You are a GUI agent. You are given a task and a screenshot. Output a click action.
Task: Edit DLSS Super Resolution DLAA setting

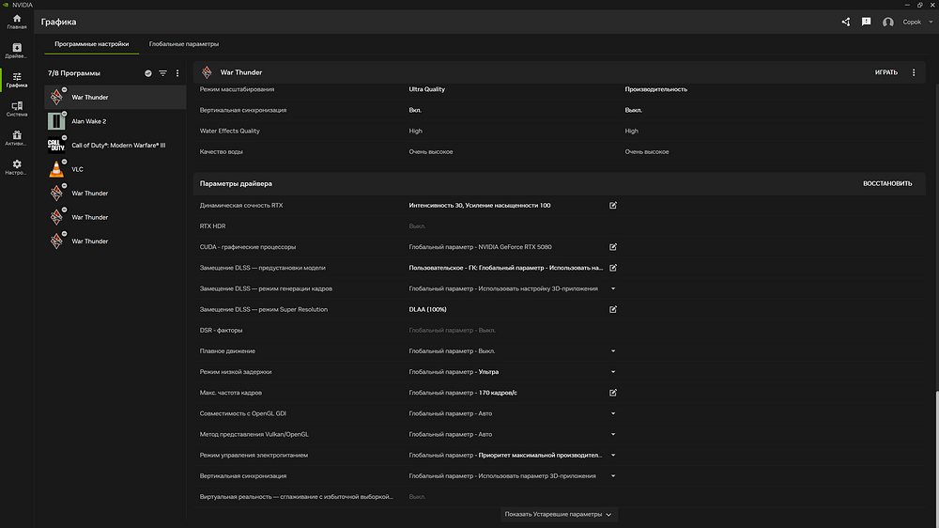pyautogui.click(x=612, y=310)
